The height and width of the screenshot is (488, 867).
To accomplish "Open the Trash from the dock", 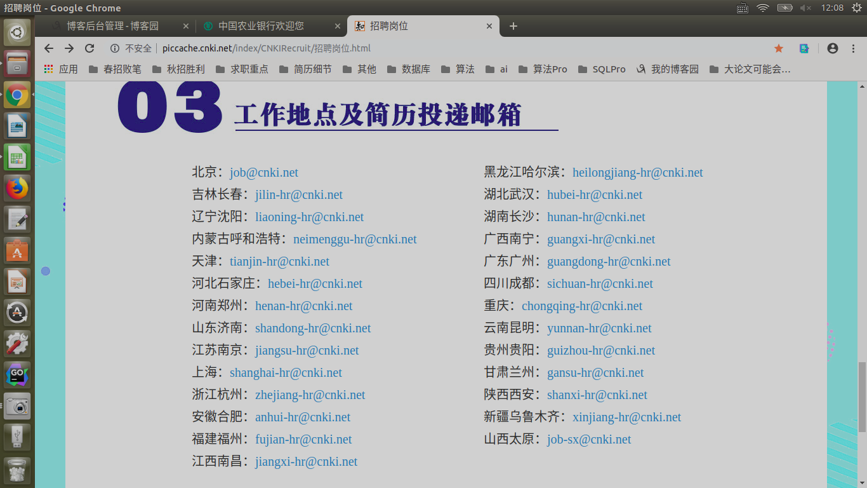I will click(x=17, y=470).
